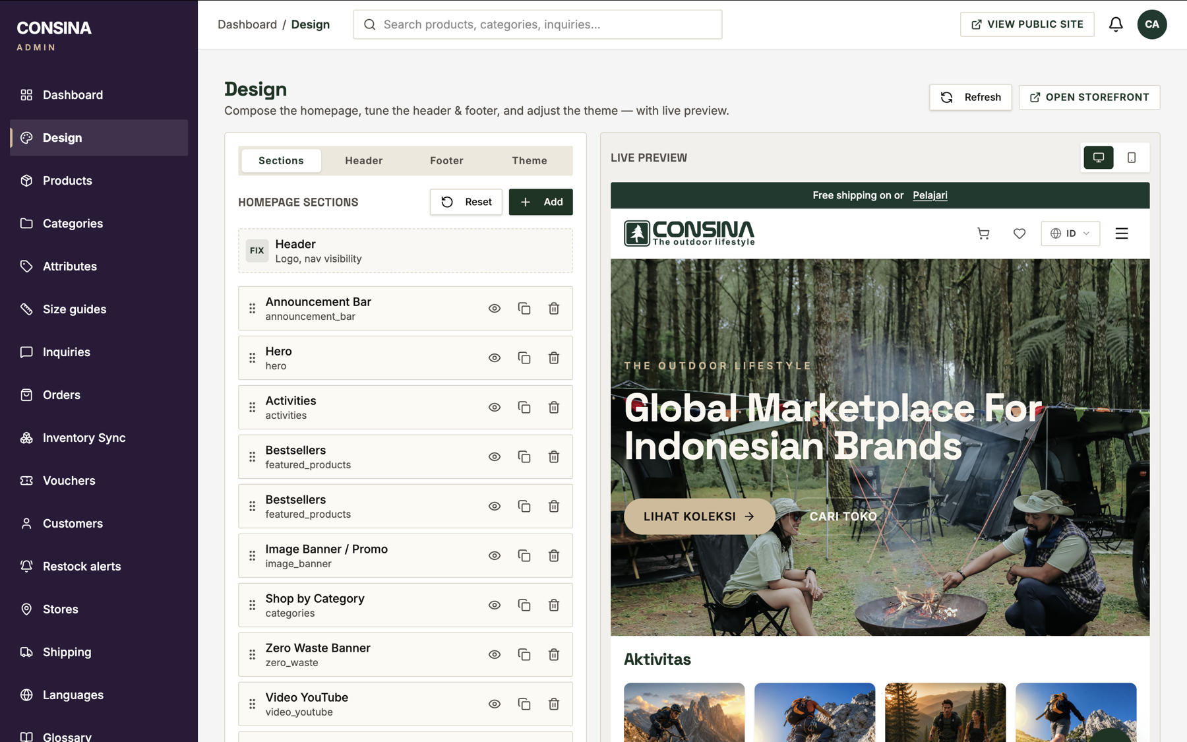Open the ID language dropdown in preview
Screen dimensions: 1187x742
click(1070, 233)
